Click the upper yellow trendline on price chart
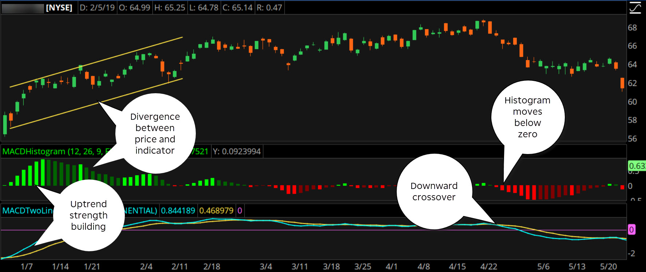This screenshot has height=272, width=646. tap(96, 62)
